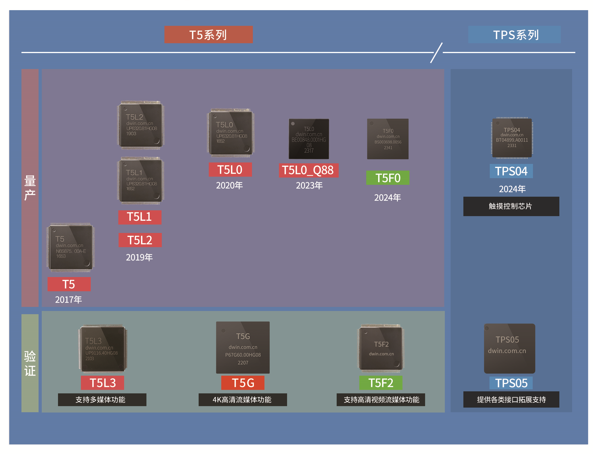Click the red T5L2 label
This screenshot has width=593, height=454.
click(140, 240)
